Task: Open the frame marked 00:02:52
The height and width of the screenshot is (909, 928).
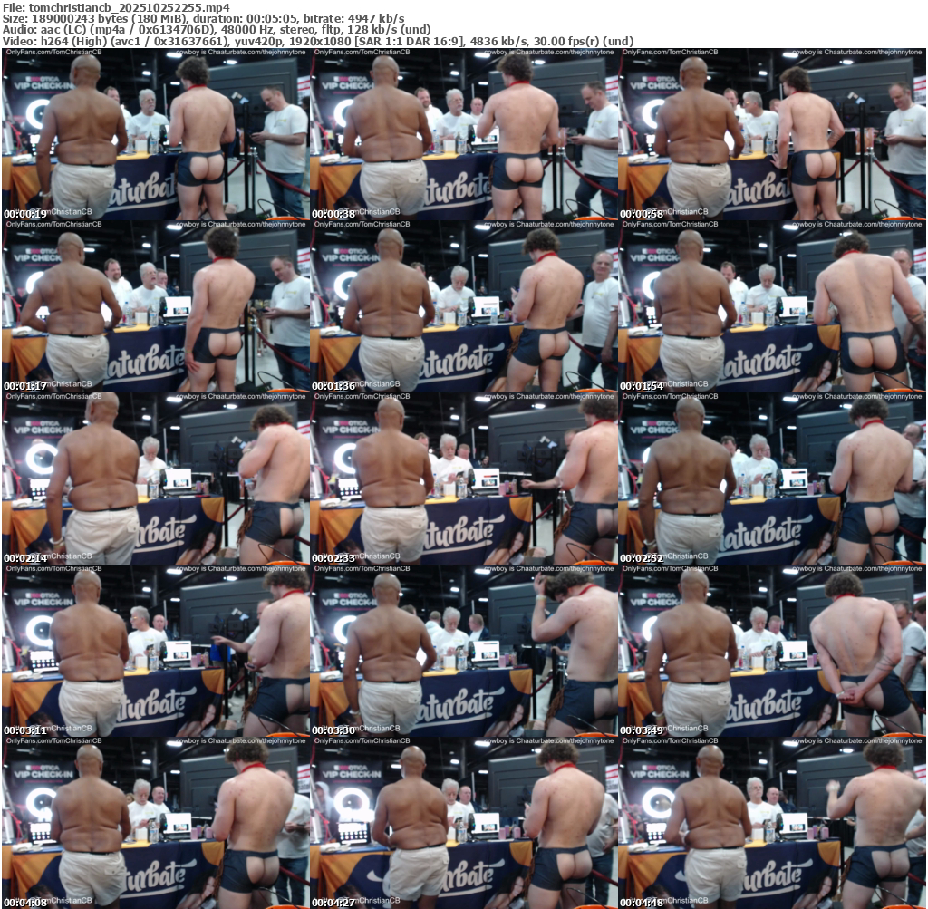Action: pos(772,479)
